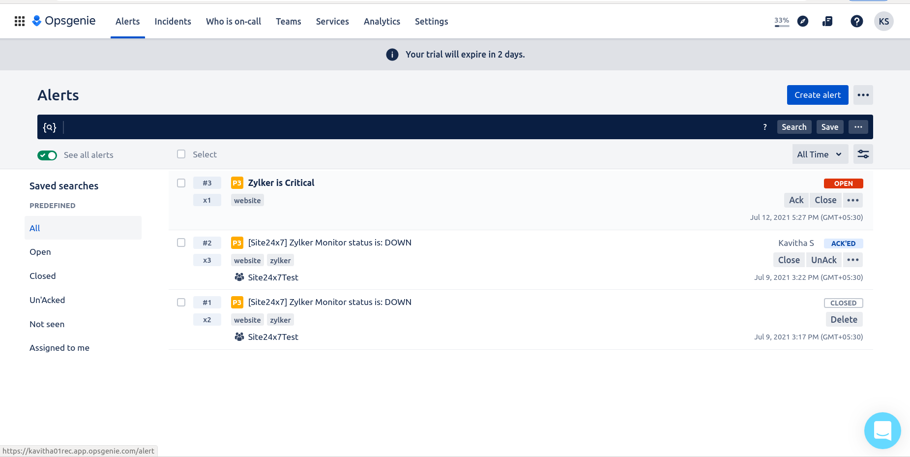The height and width of the screenshot is (457, 910).
Task: Open the more options menu on alert #2
Action: [x=852, y=260]
